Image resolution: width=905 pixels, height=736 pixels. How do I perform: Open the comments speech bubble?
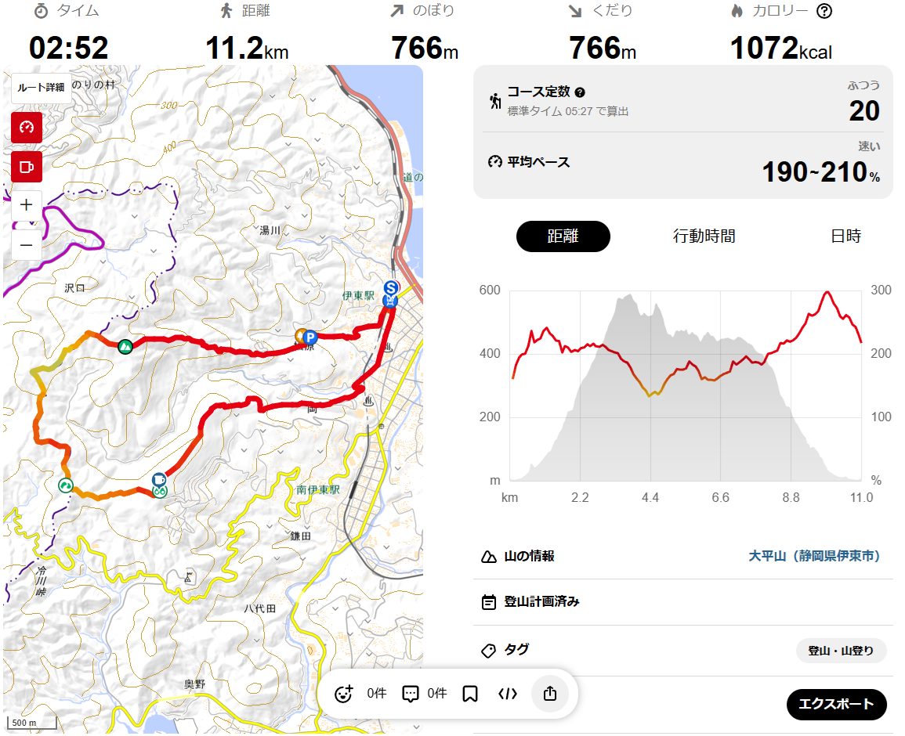point(411,694)
